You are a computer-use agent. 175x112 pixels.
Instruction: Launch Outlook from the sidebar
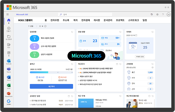click(x=9, y=62)
